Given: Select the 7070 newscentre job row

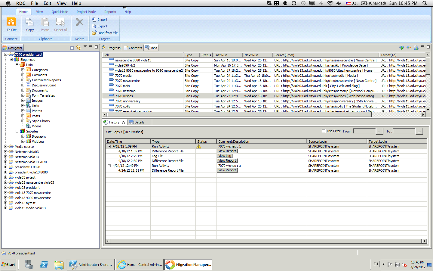Looking at the screenshot, I should click(264, 81).
